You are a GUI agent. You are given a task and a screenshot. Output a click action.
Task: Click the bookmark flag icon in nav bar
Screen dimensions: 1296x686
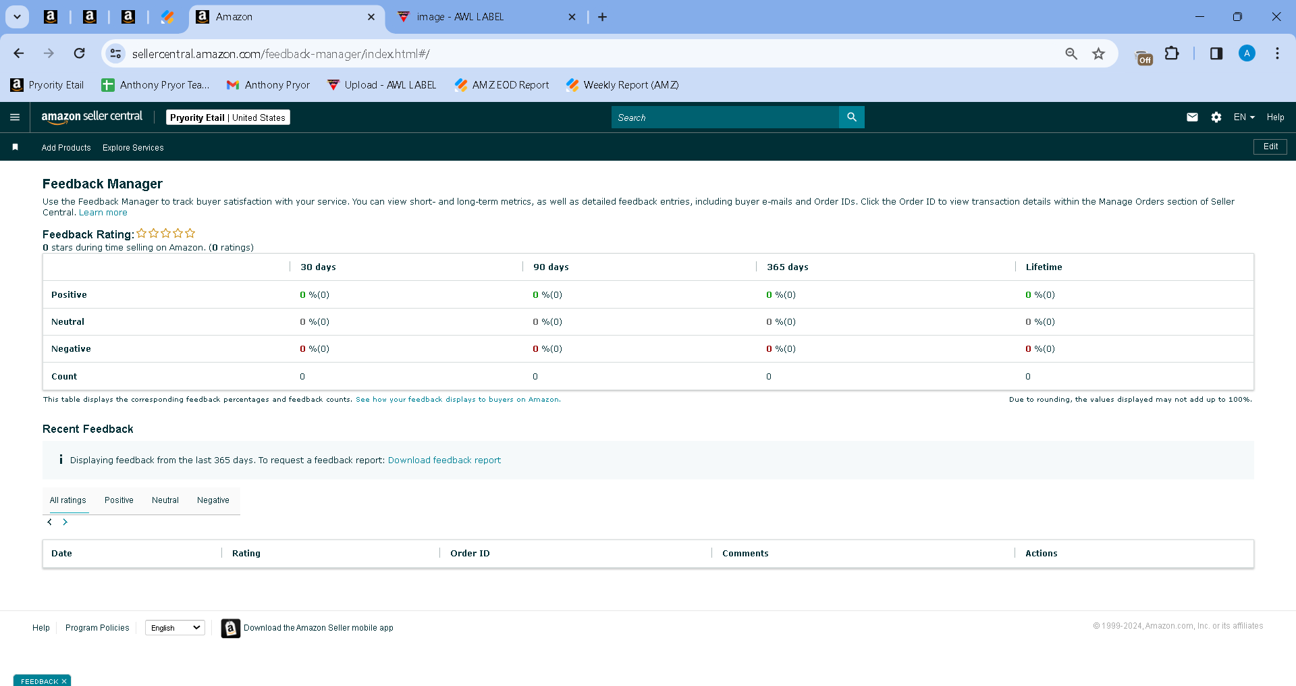(15, 147)
